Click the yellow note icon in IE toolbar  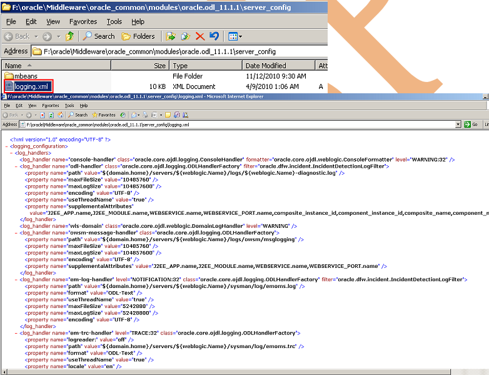pos(168,115)
